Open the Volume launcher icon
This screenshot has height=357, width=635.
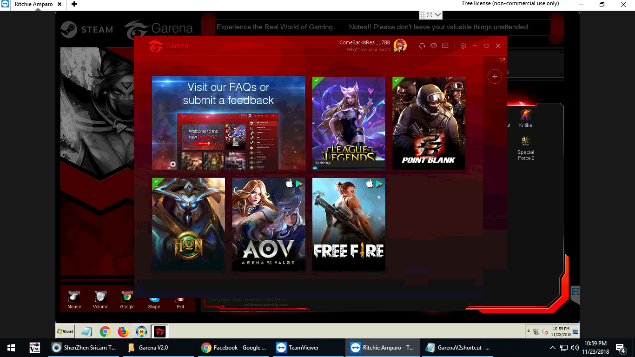(x=100, y=300)
